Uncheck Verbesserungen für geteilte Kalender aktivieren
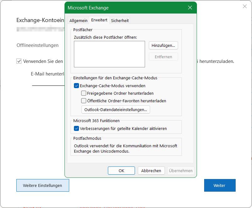 (76, 129)
